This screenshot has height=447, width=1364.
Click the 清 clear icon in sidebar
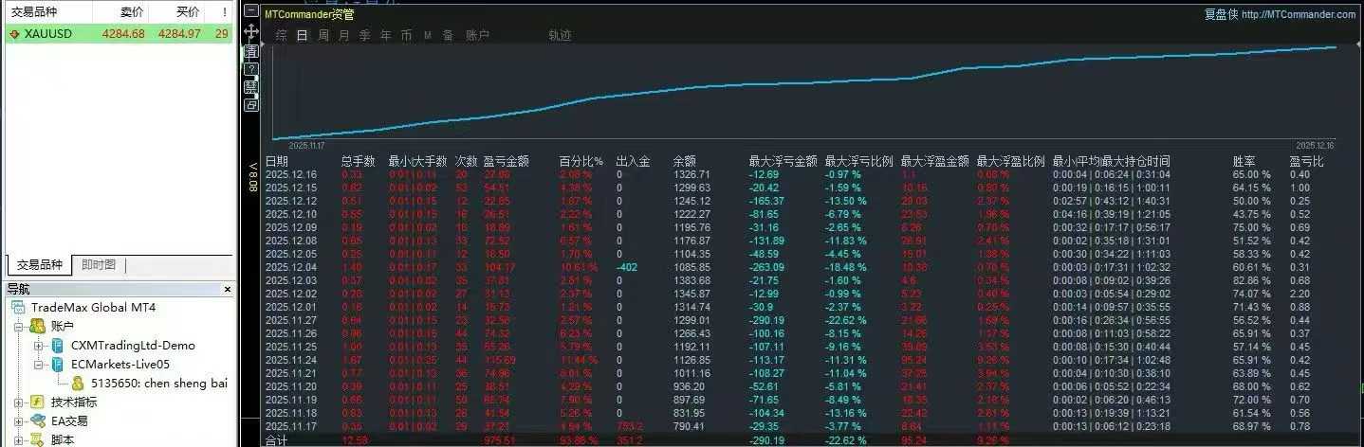coord(251,51)
